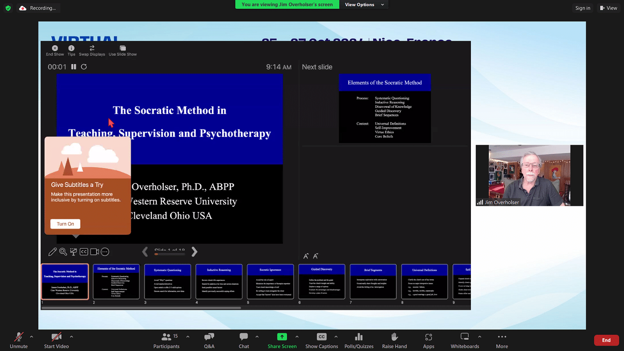624x351 pixels.
Task: Unmute the microphone
Action: 19,337
